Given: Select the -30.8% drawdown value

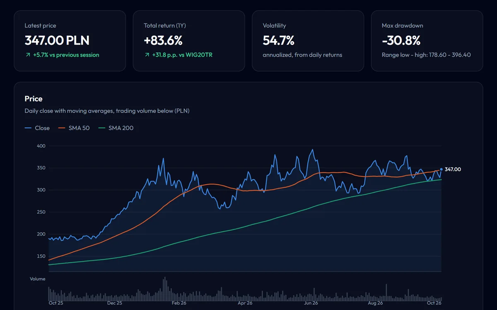Looking at the screenshot, I should pos(401,41).
